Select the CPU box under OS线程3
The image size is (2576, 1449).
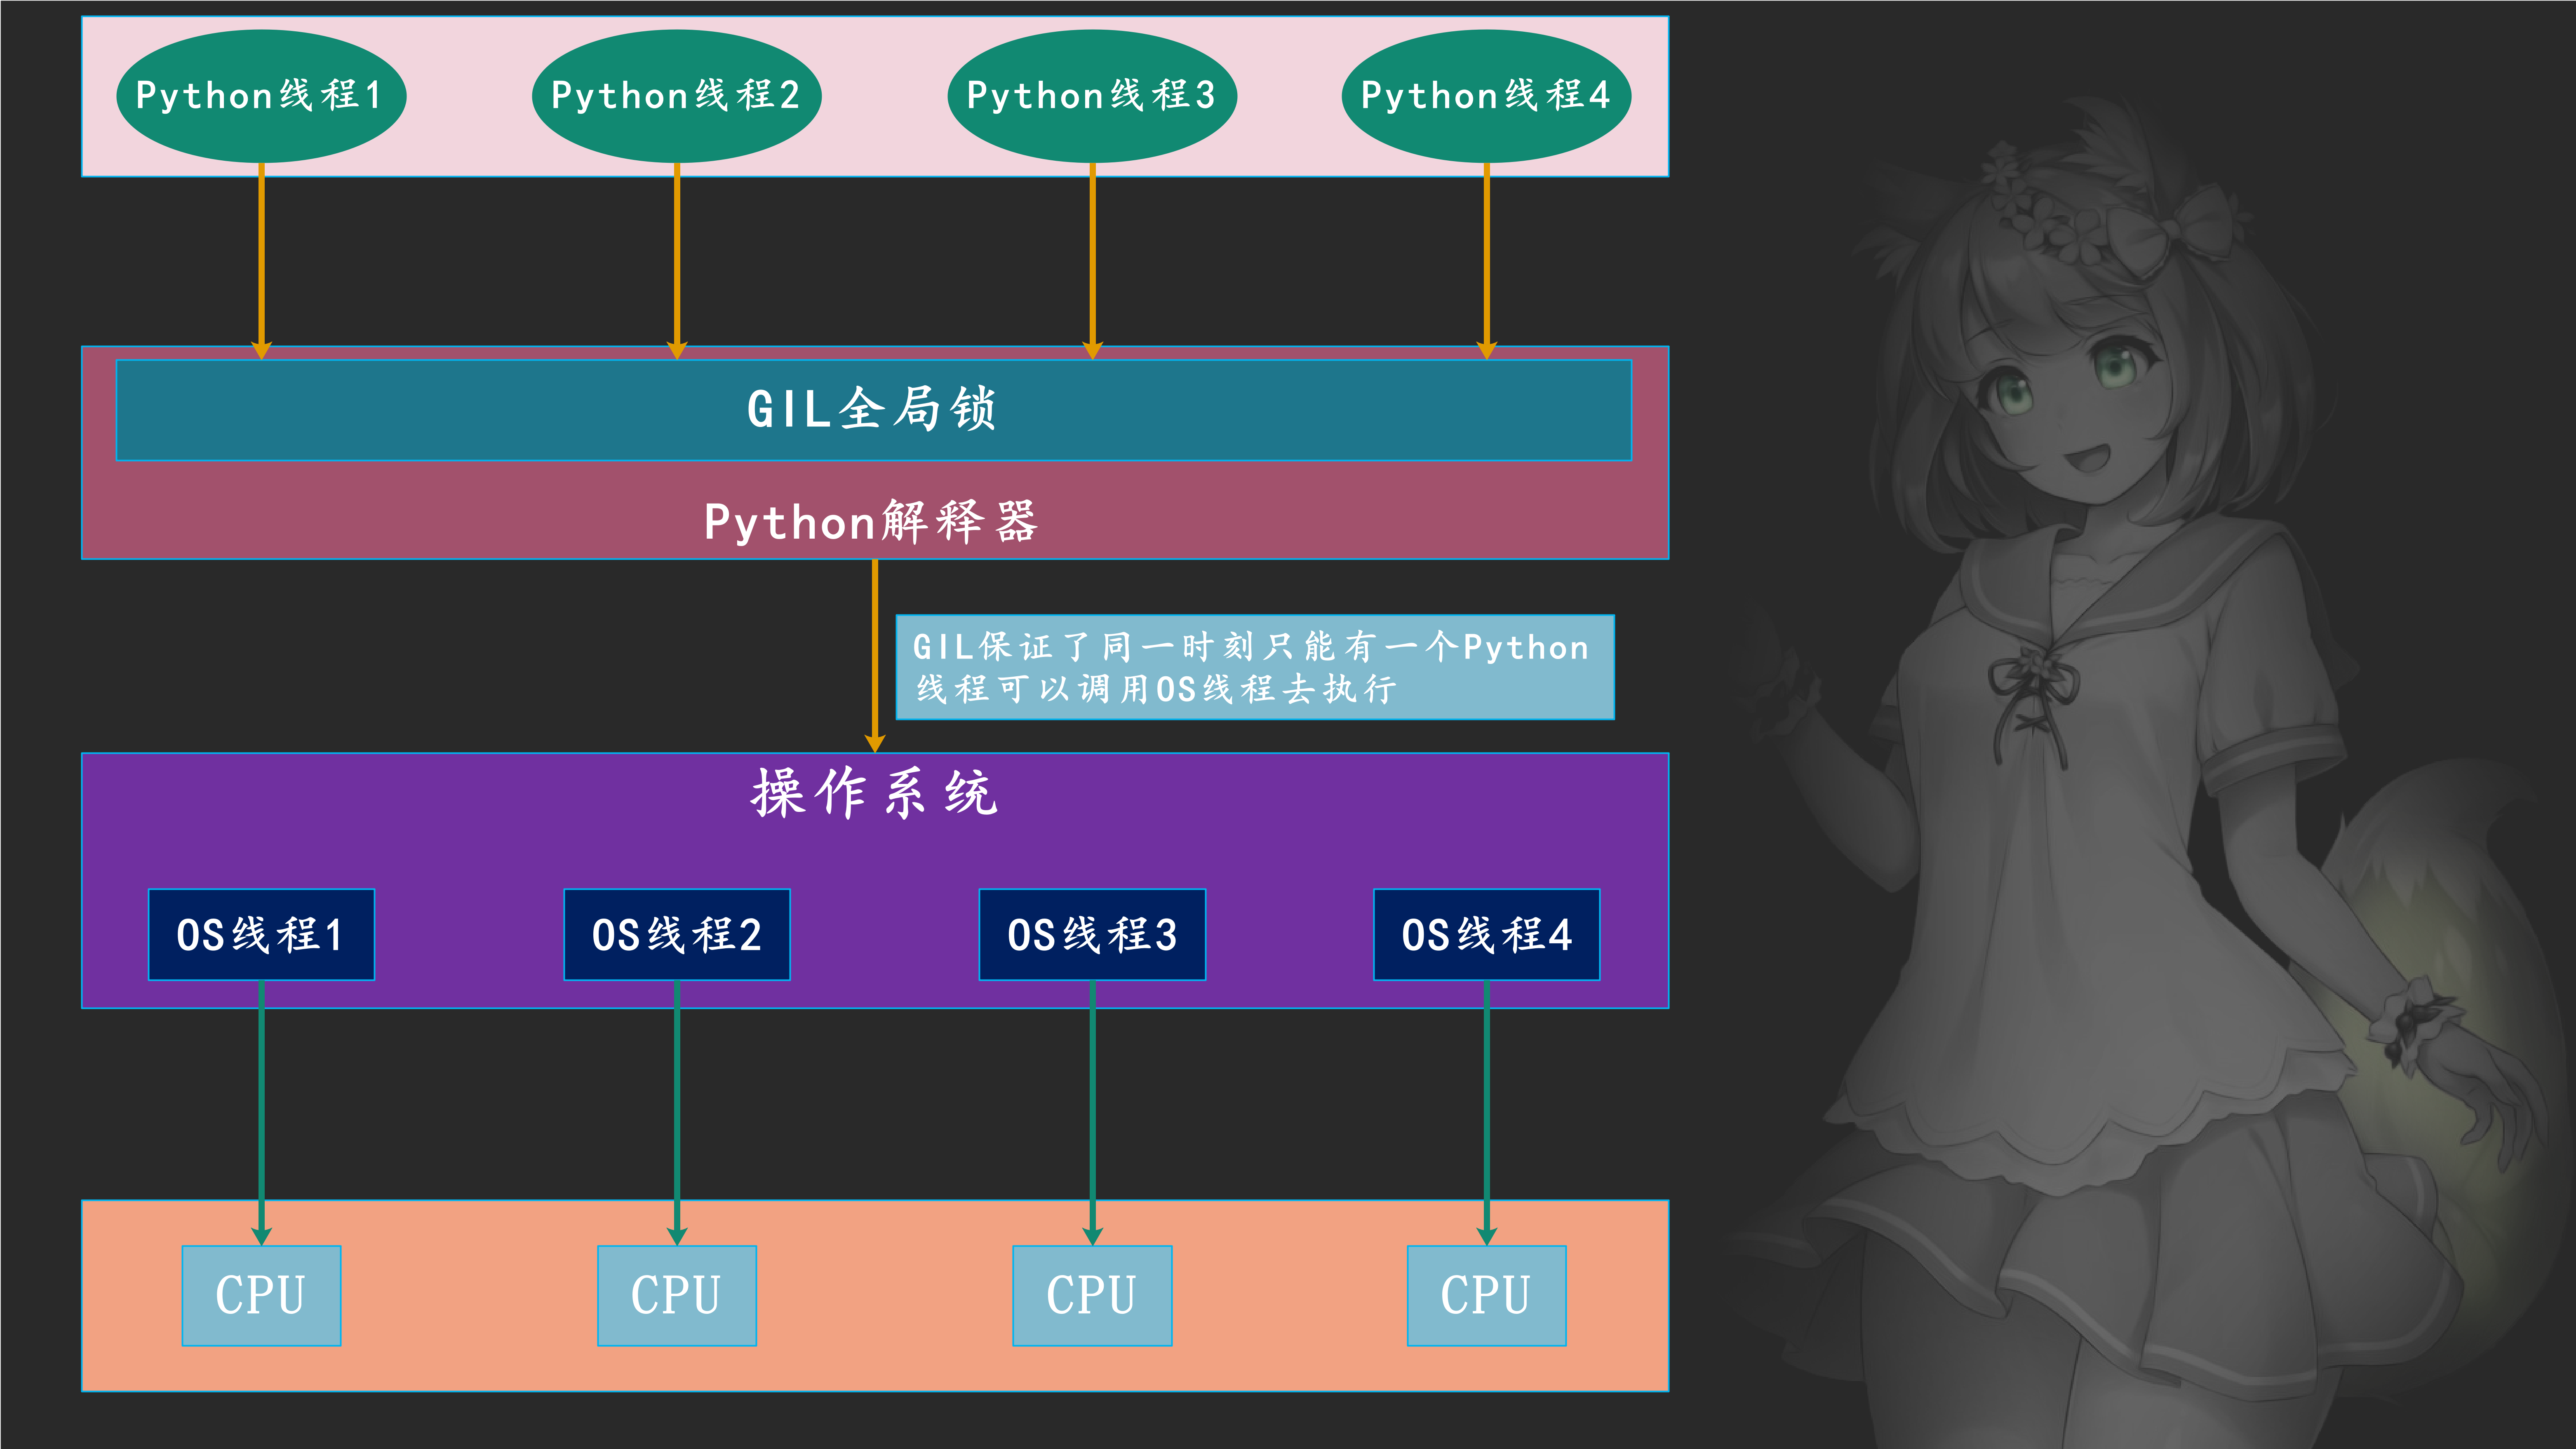1092,1295
